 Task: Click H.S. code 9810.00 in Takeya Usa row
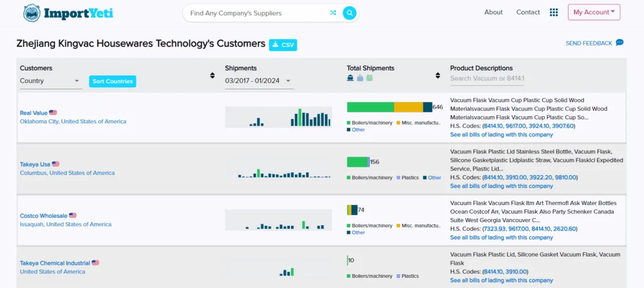(x=565, y=177)
